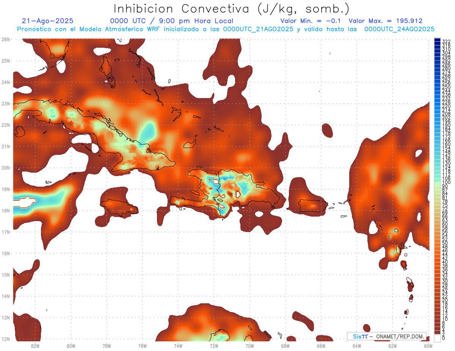Screen dimensions: 455x351
Task: Click the 72W longitude label
Action: [214, 346]
